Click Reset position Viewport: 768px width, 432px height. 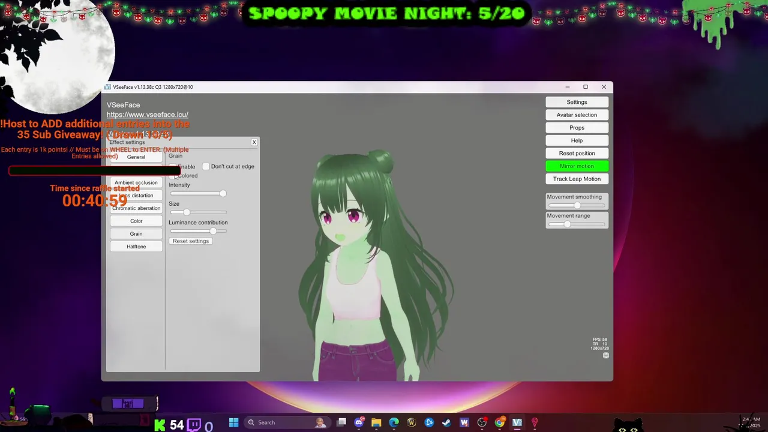pyautogui.click(x=577, y=154)
